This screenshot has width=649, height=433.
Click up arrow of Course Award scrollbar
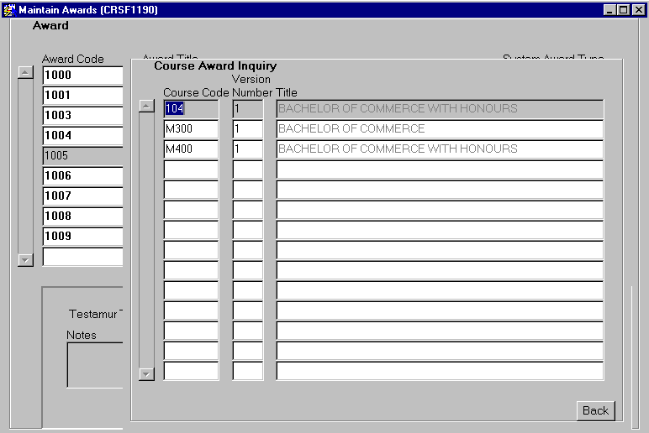146,107
